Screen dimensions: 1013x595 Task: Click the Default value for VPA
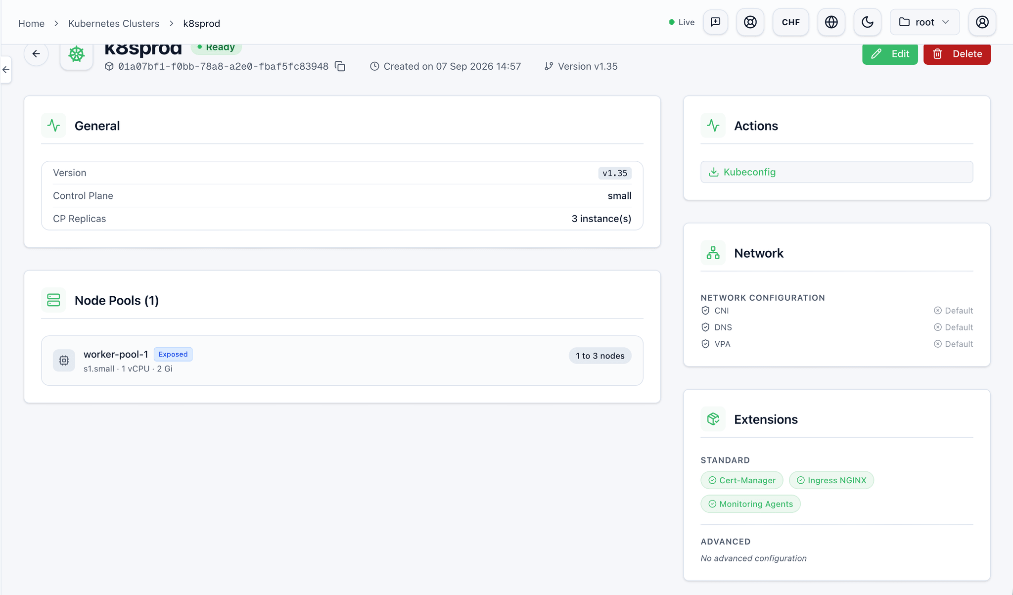click(953, 344)
